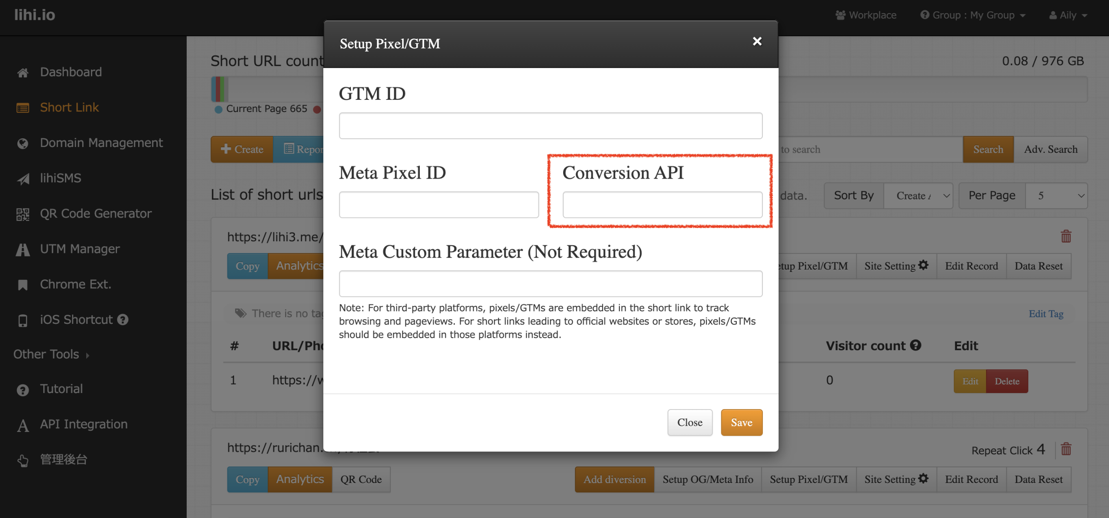Click the storage usage progress bar
This screenshot has width=1109, height=518.
tap(931, 90)
